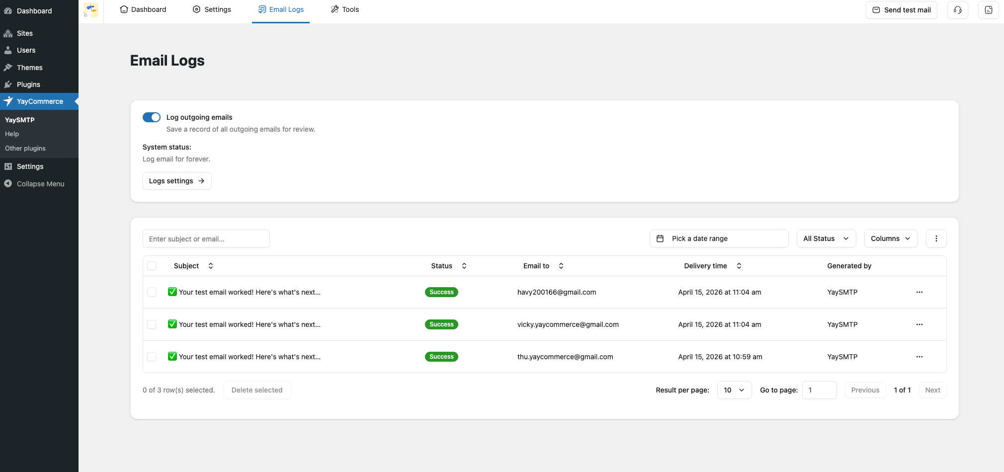Click the documentation icon in top right

(x=988, y=10)
